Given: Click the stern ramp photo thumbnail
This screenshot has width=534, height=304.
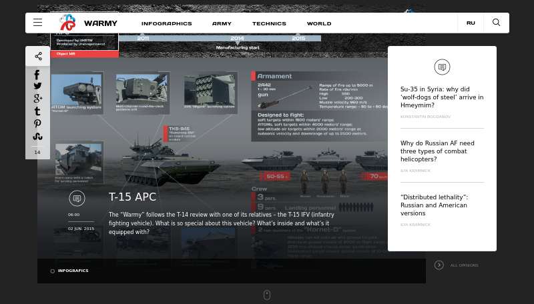Looking at the screenshot, I should tap(79, 159).
